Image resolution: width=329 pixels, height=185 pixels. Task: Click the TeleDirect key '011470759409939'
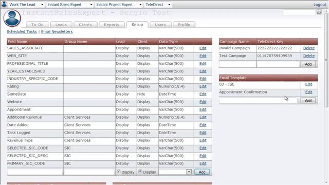pos(275,56)
